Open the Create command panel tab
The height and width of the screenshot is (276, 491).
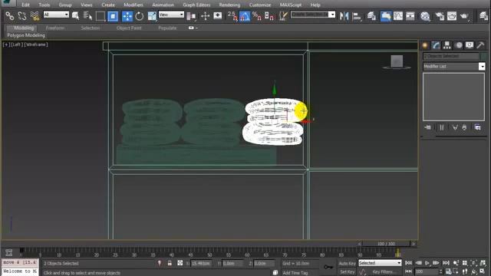(425, 46)
